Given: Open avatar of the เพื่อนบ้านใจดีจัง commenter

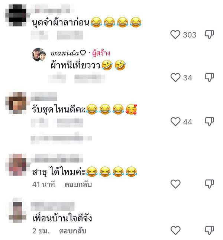Looking at the screenshot, I should coord(17,211).
